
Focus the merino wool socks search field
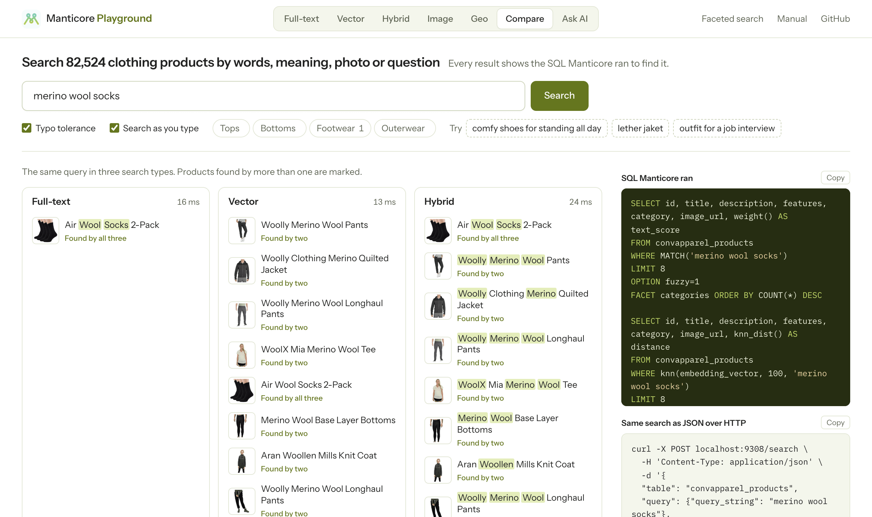(x=273, y=96)
